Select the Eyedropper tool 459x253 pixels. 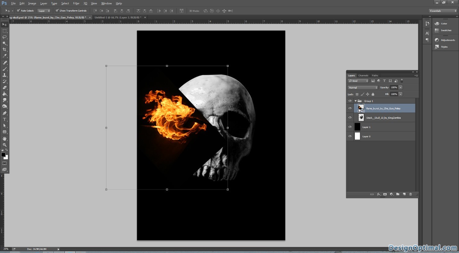[4, 56]
